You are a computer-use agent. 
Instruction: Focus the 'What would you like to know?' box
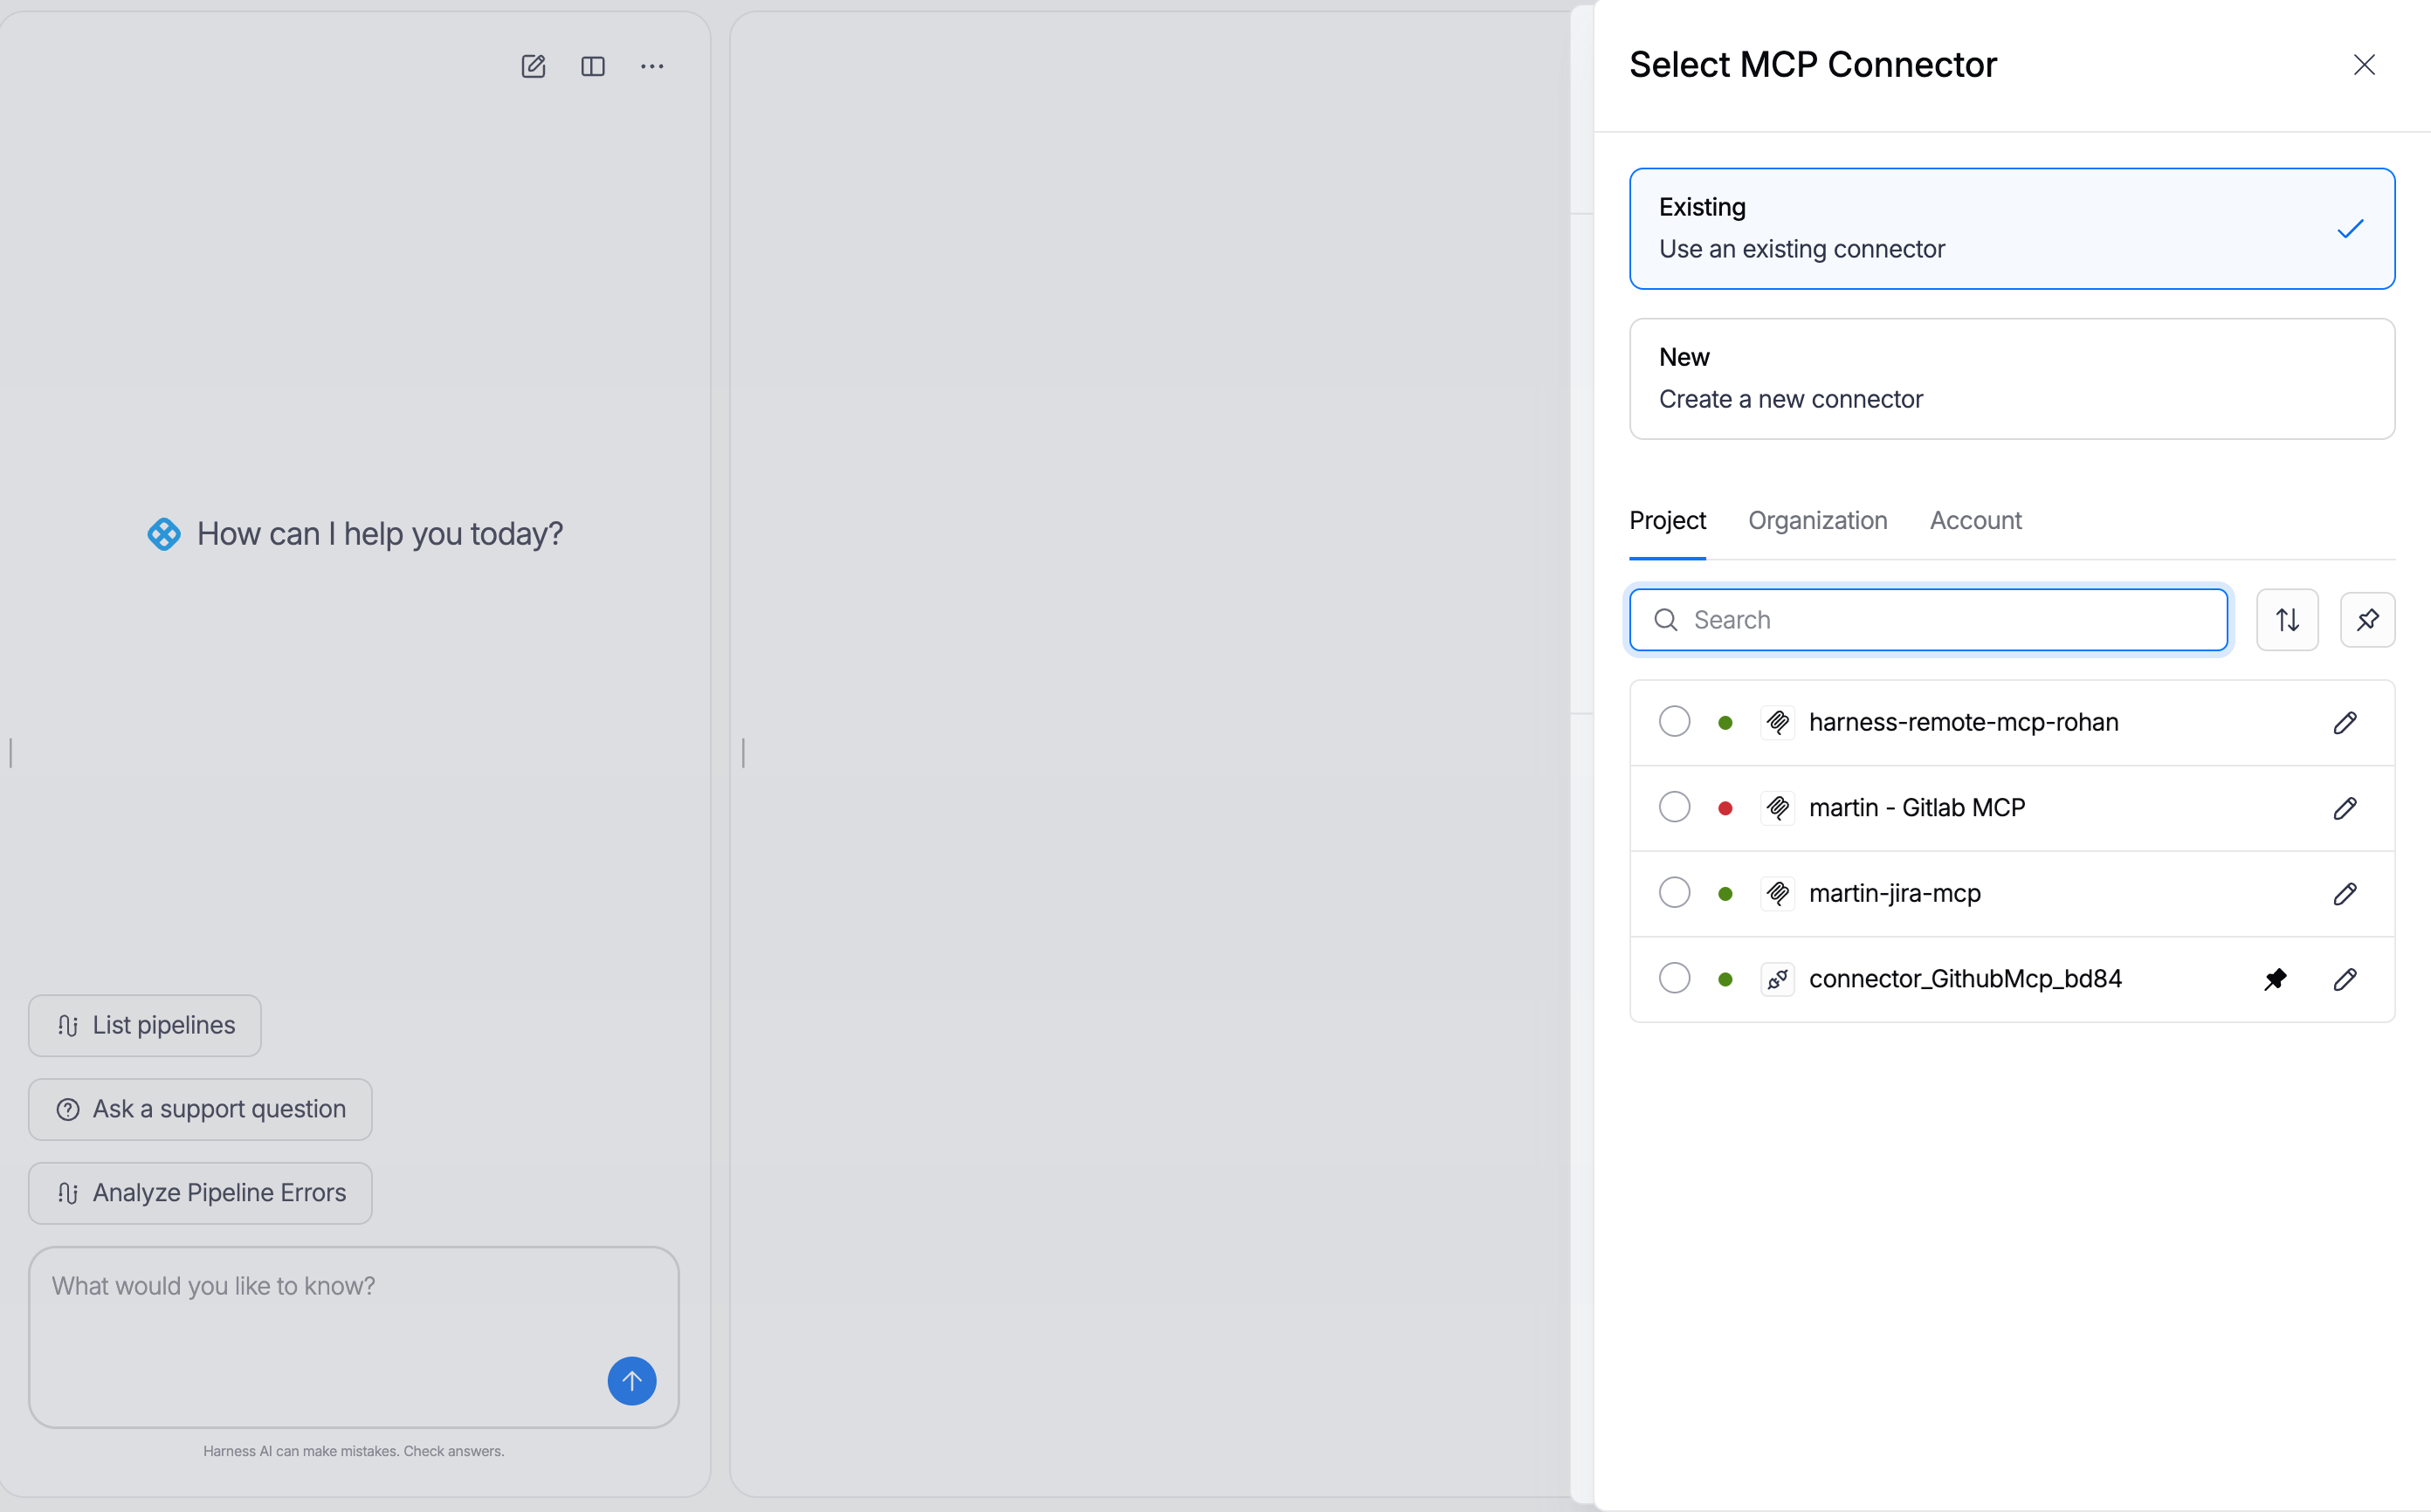[354, 1337]
